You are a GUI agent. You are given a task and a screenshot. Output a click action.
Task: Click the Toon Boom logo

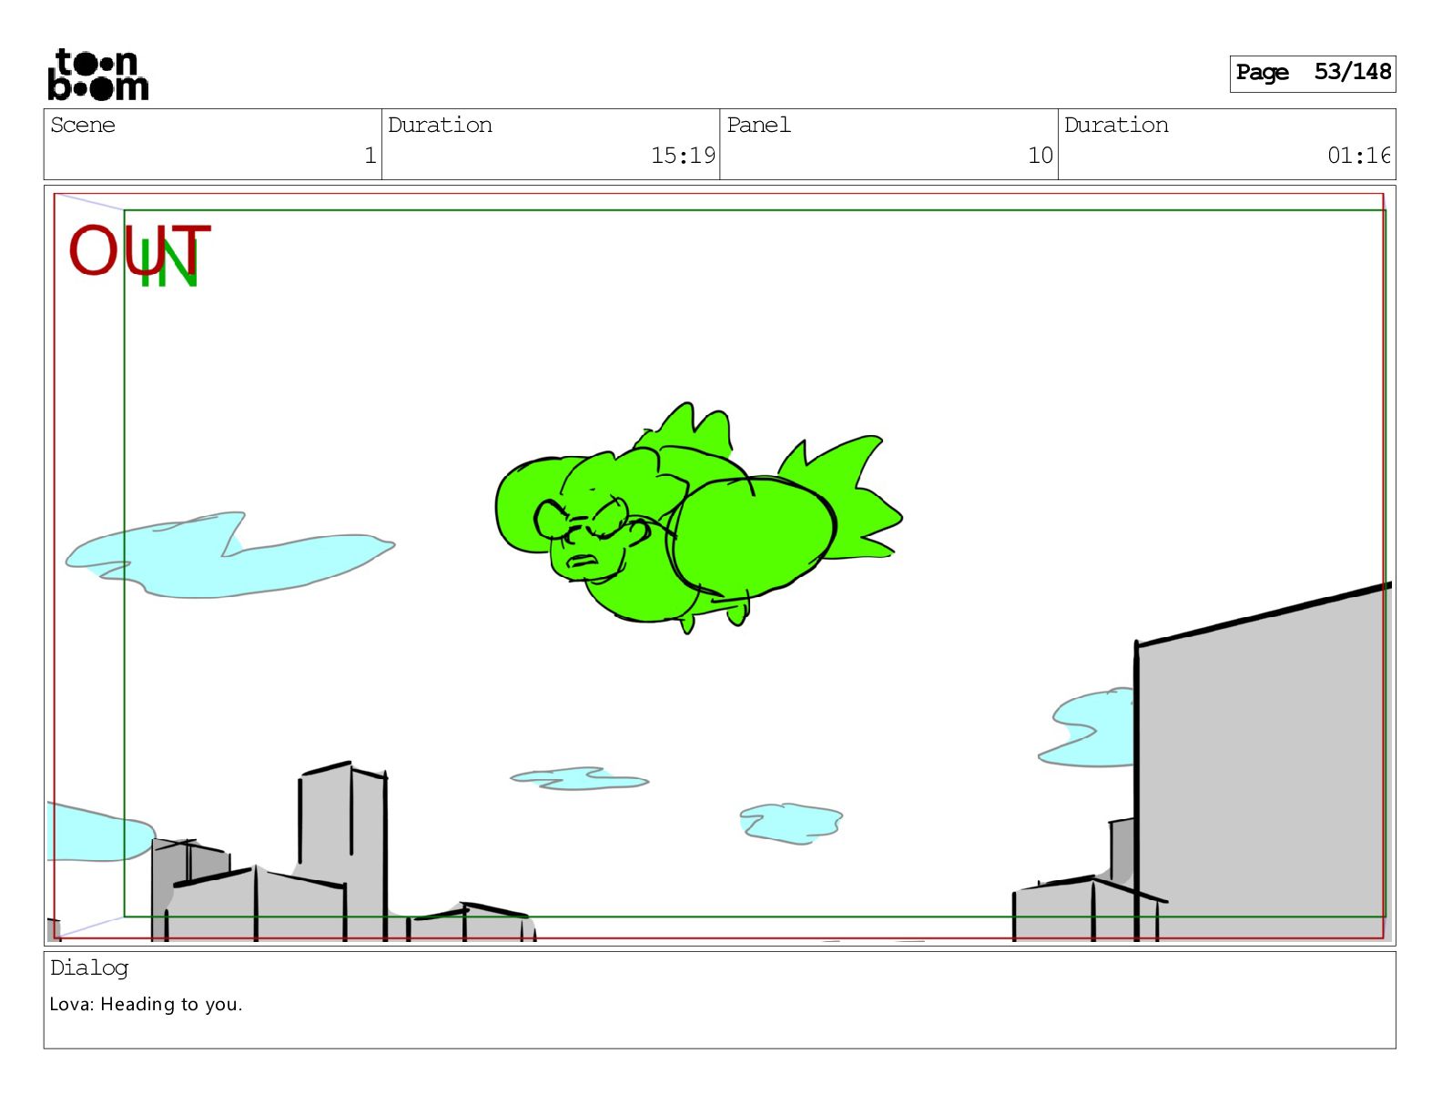click(97, 75)
